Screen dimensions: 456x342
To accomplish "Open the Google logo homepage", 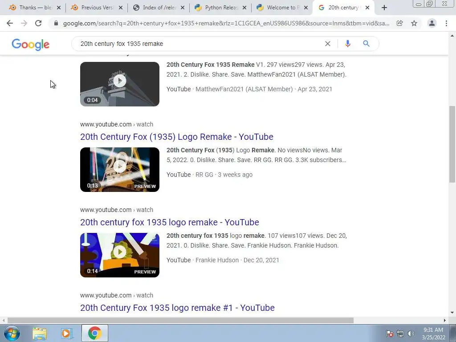I will click(x=31, y=44).
